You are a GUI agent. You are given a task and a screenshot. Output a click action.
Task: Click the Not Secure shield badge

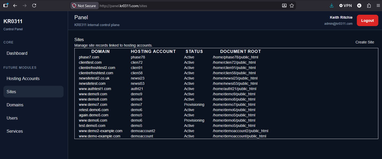[x=84, y=5]
